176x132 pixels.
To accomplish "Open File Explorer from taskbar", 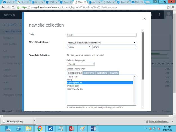I will click(28, 129).
